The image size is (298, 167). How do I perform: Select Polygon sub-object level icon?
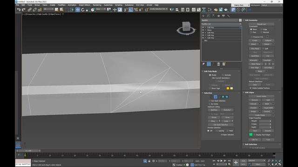[x=223, y=97]
